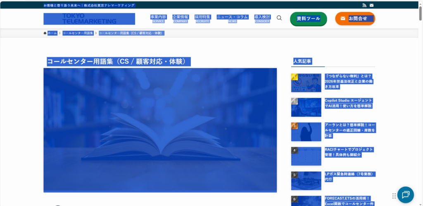
Task: Click the dotted drag handle beside chat
Action: [394, 195]
